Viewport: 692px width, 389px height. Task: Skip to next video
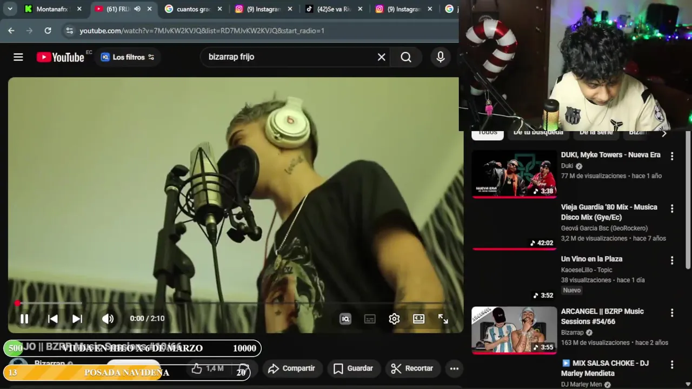77,319
